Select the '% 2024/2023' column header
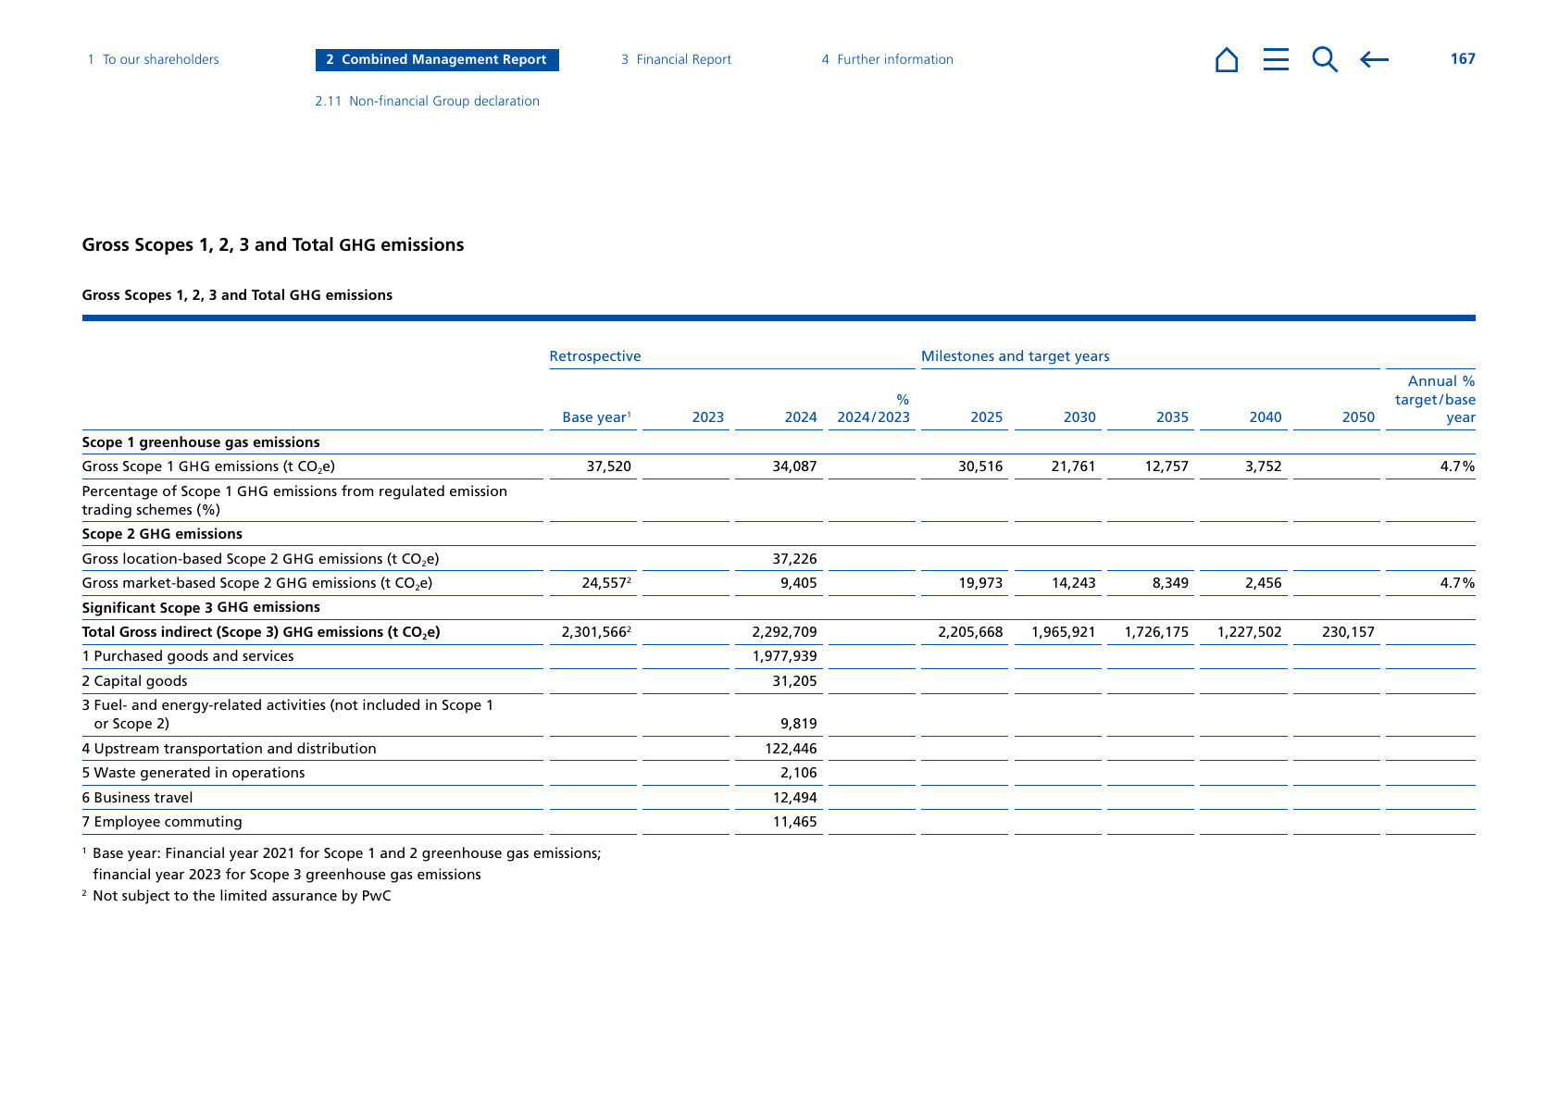The height and width of the screenshot is (1094, 1559). click(x=873, y=408)
